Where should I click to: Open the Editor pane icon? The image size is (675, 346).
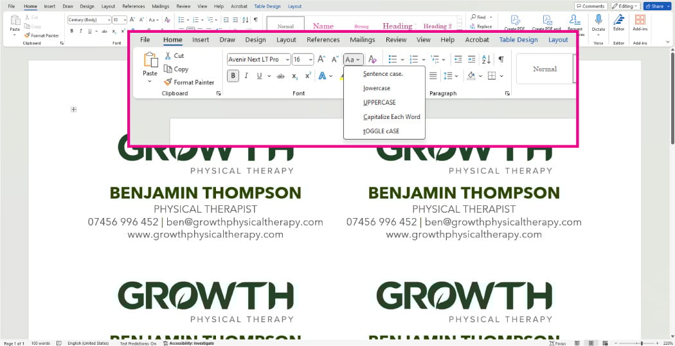coord(618,20)
